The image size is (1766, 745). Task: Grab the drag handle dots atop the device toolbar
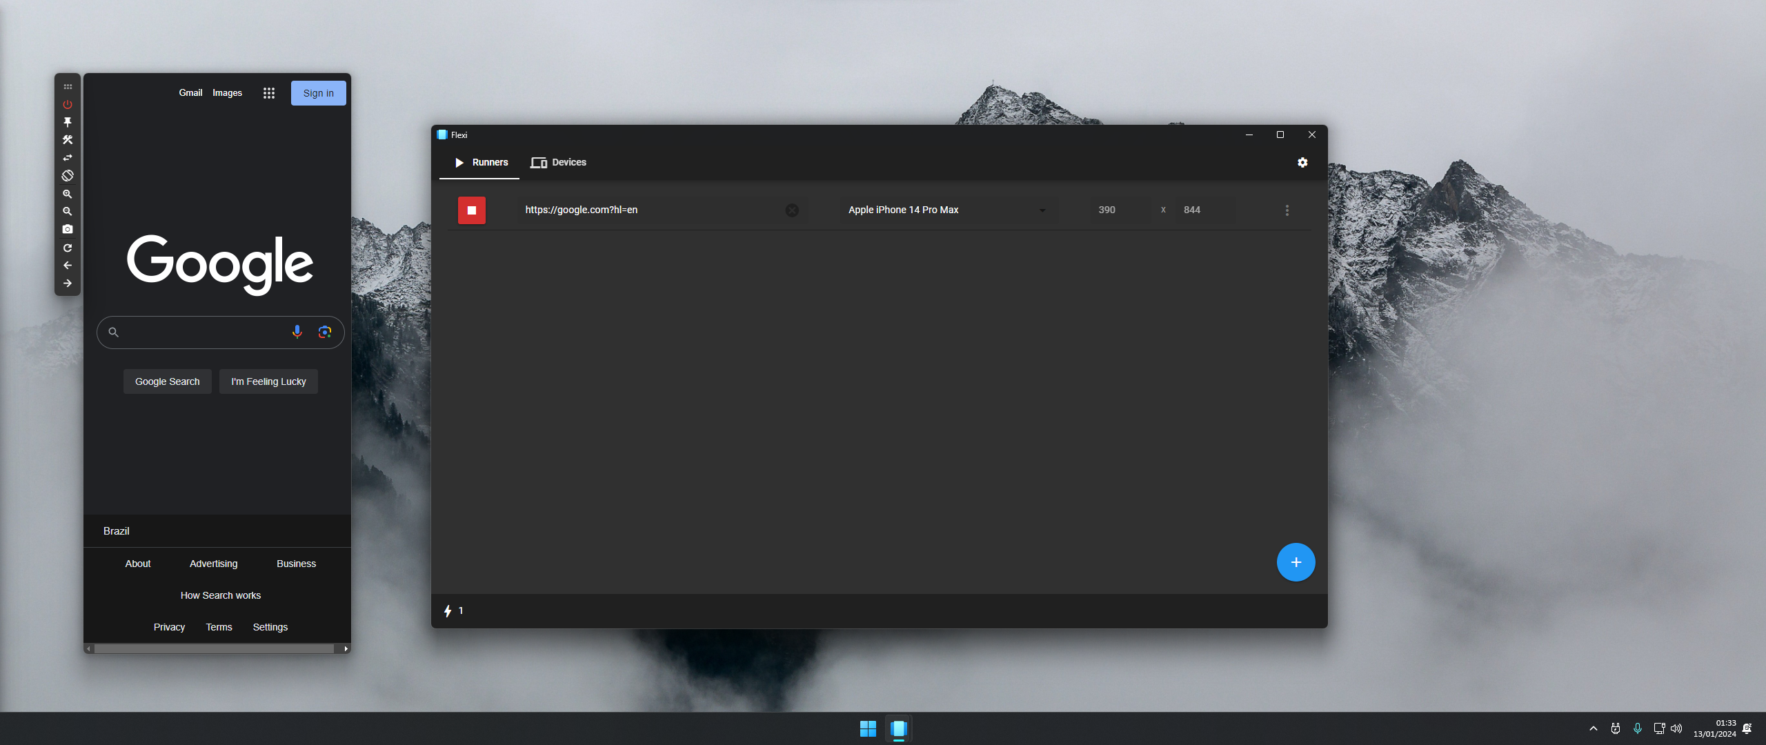click(68, 87)
